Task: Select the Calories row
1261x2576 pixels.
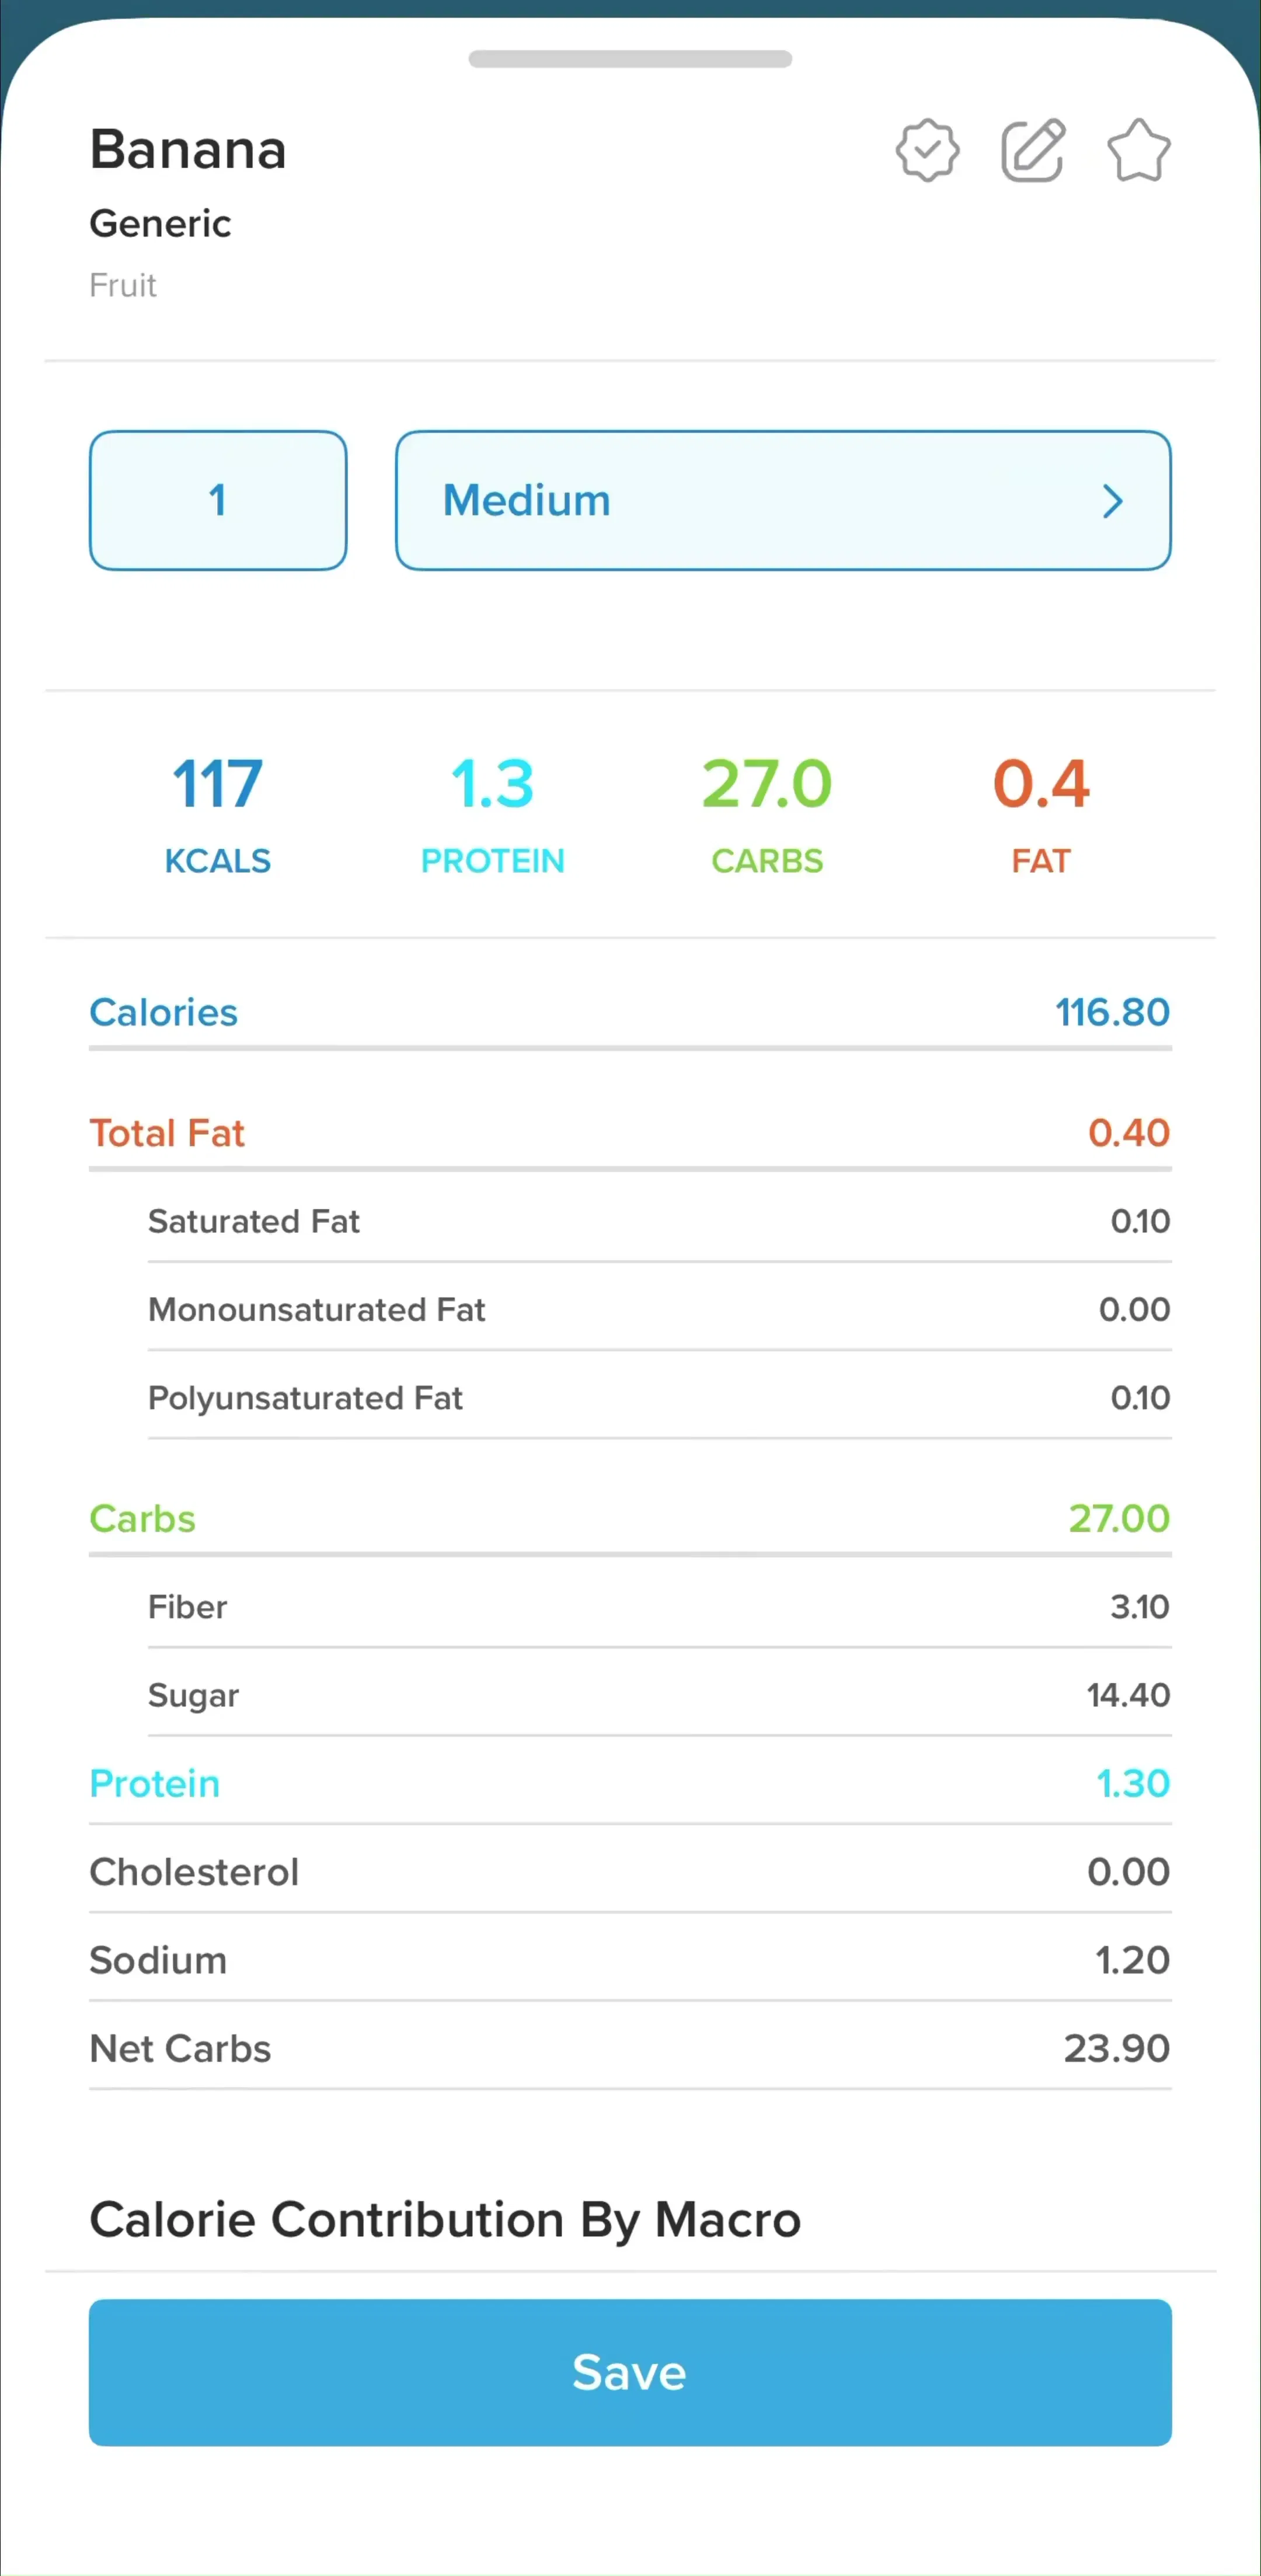Action: pos(630,1012)
